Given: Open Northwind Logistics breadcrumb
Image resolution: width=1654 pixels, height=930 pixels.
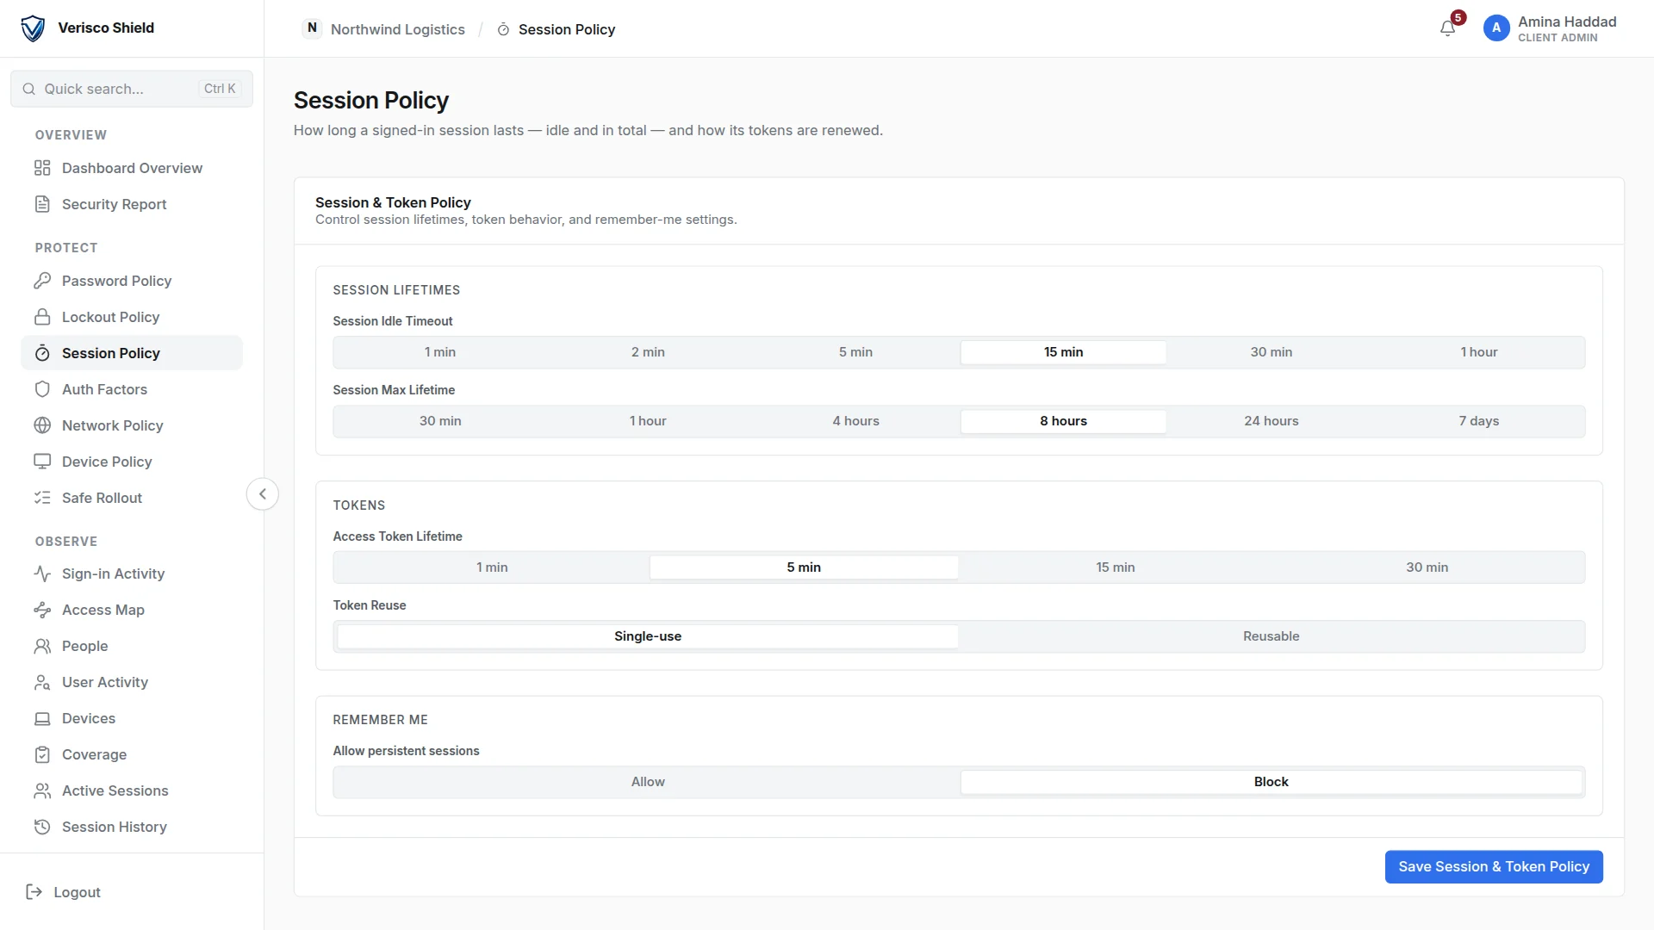Looking at the screenshot, I should coord(384,29).
